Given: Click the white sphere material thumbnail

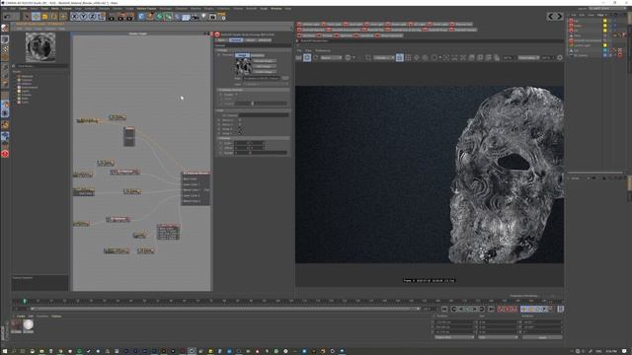Looking at the screenshot, I should [29, 325].
